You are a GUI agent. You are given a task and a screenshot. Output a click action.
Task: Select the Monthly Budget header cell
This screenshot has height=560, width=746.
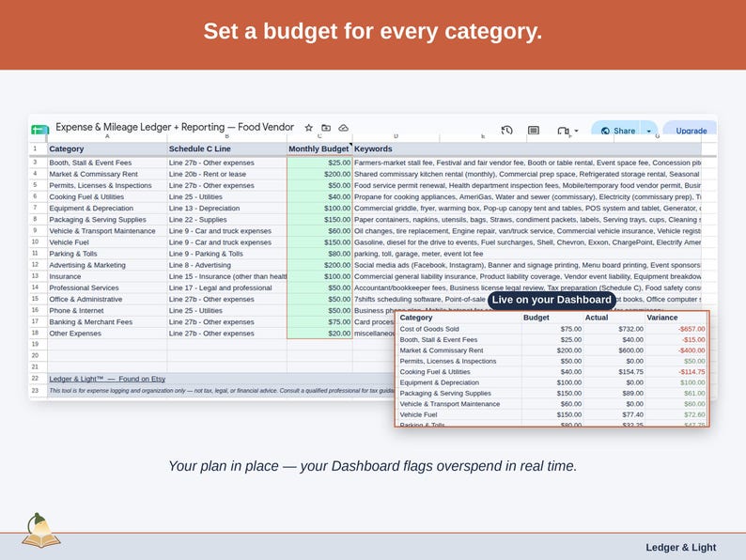coord(319,148)
